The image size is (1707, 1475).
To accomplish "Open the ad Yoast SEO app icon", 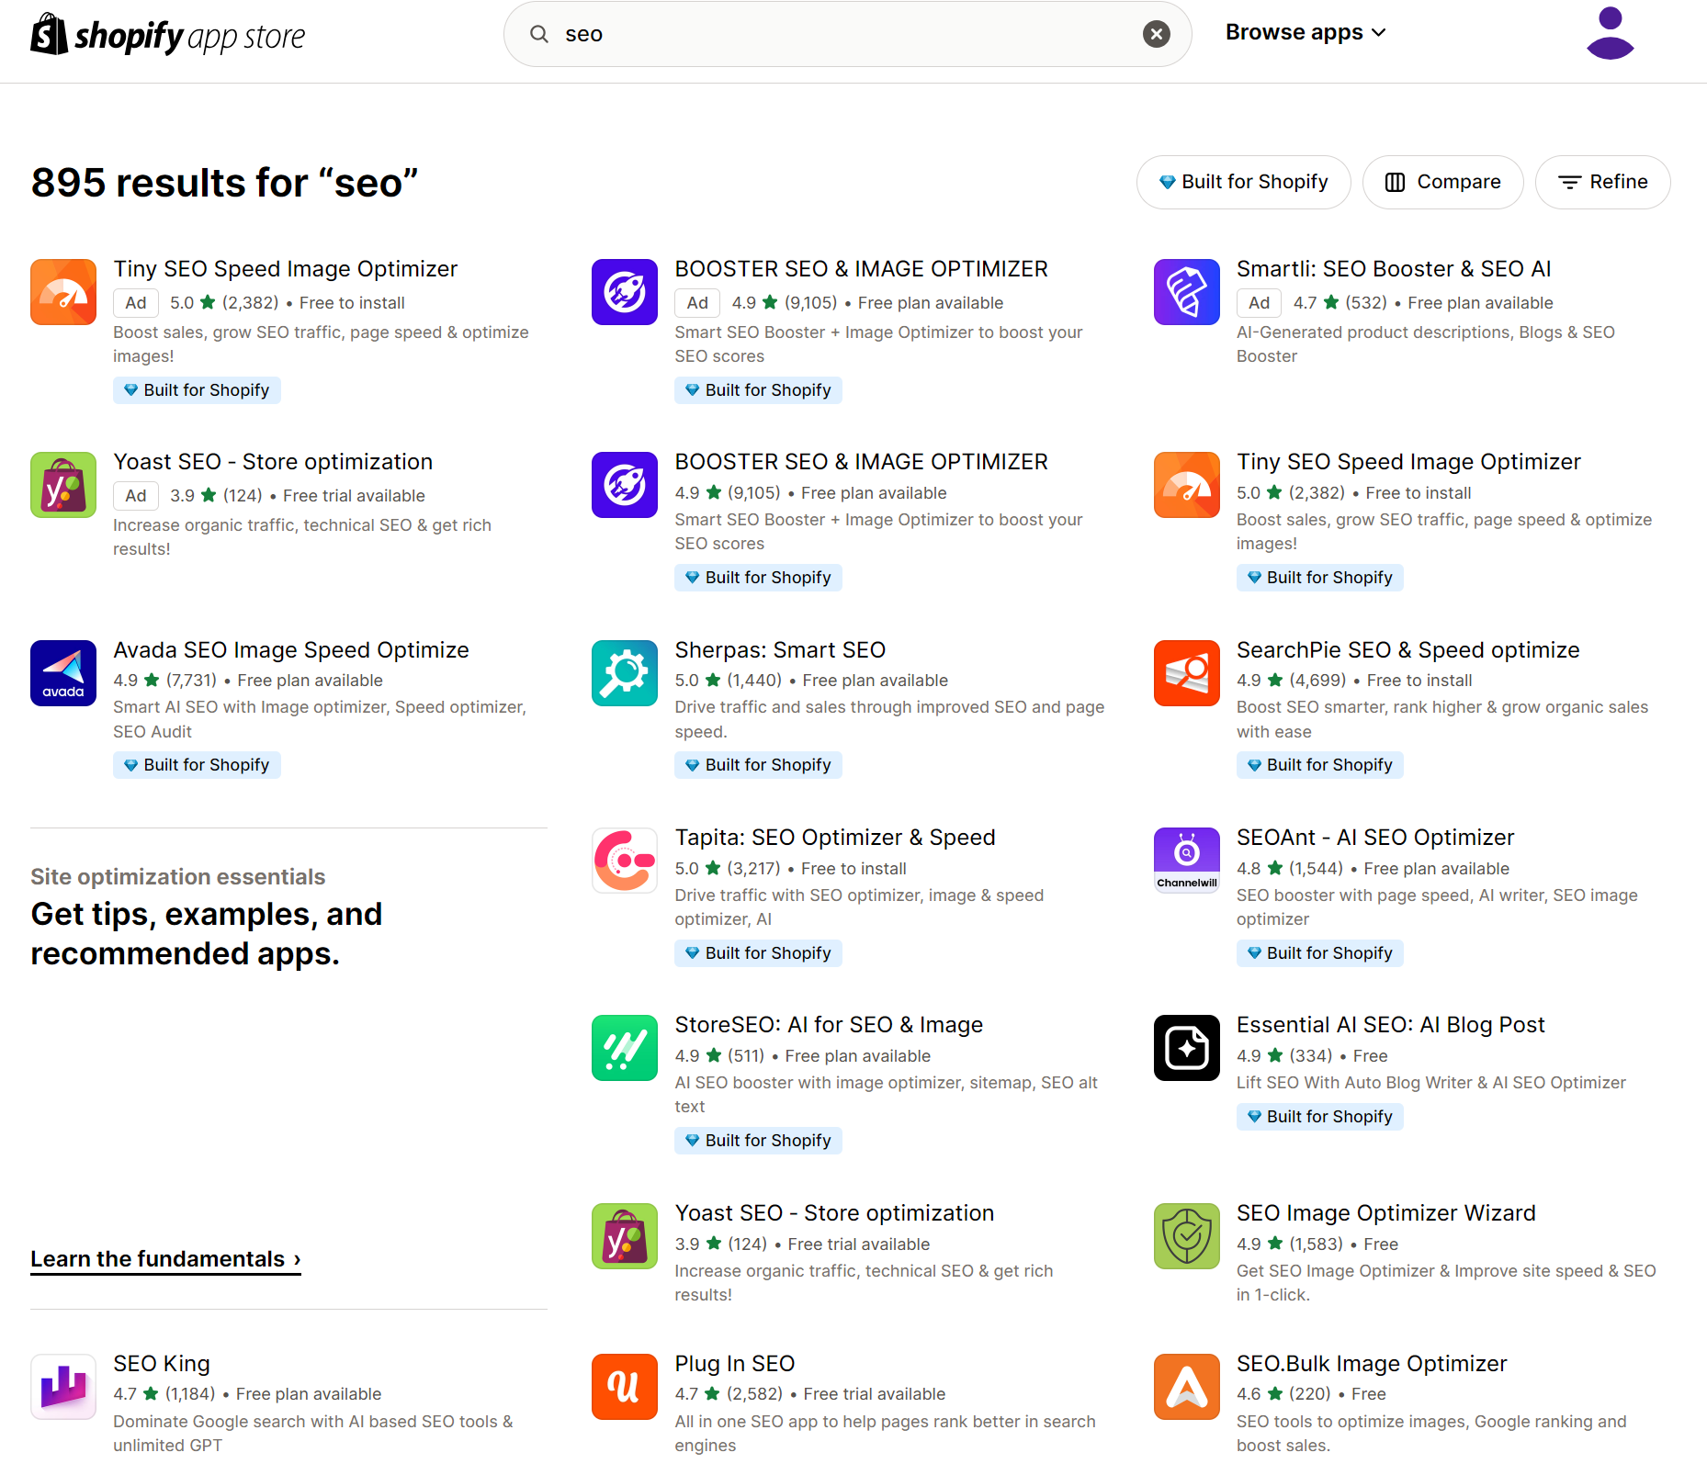I will (63, 485).
